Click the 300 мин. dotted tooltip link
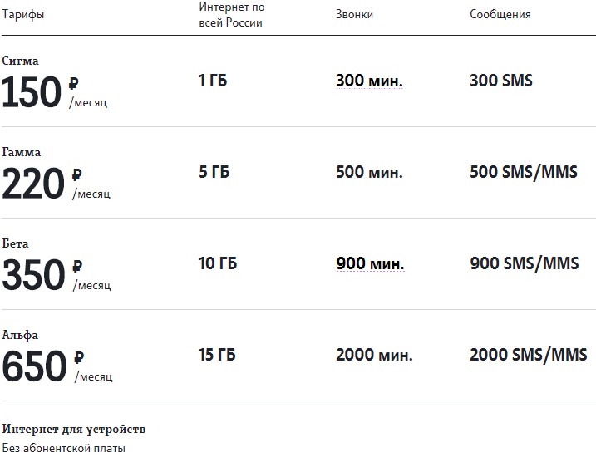This screenshot has height=462, width=596. coord(369,81)
